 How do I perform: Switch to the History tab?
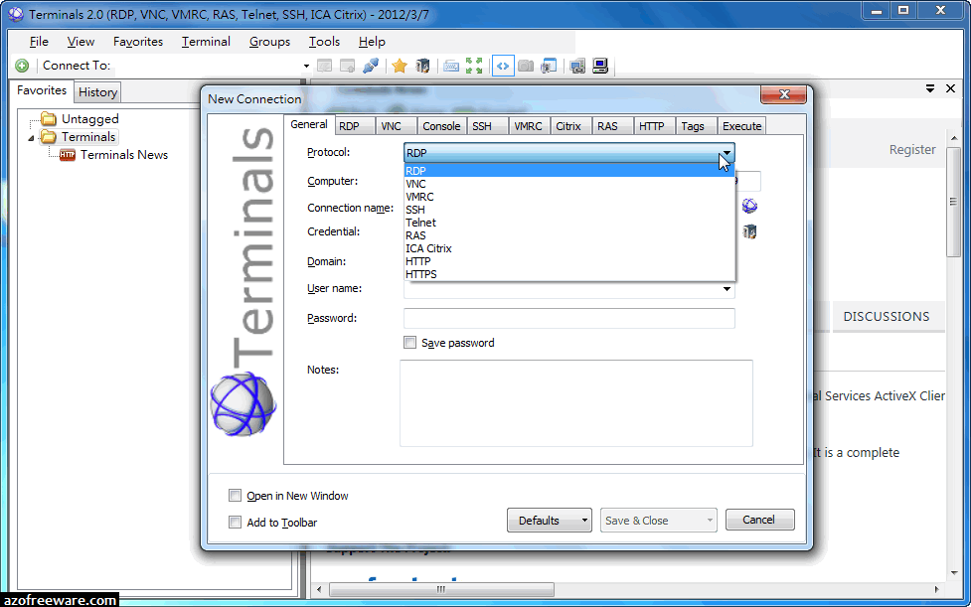(x=97, y=92)
